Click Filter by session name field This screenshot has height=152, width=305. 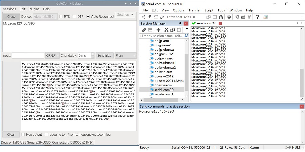click(162, 36)
